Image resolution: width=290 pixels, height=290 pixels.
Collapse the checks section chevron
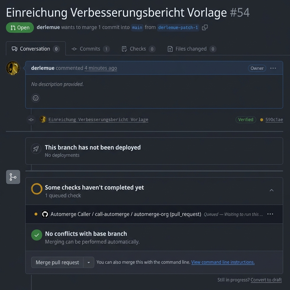click(271, 190)
